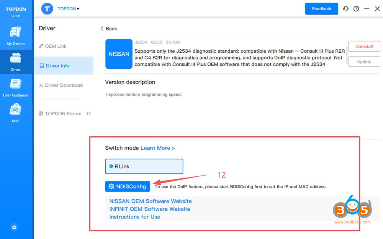
Task: Click the 33.10M size label
Action: tap(173, 42)
